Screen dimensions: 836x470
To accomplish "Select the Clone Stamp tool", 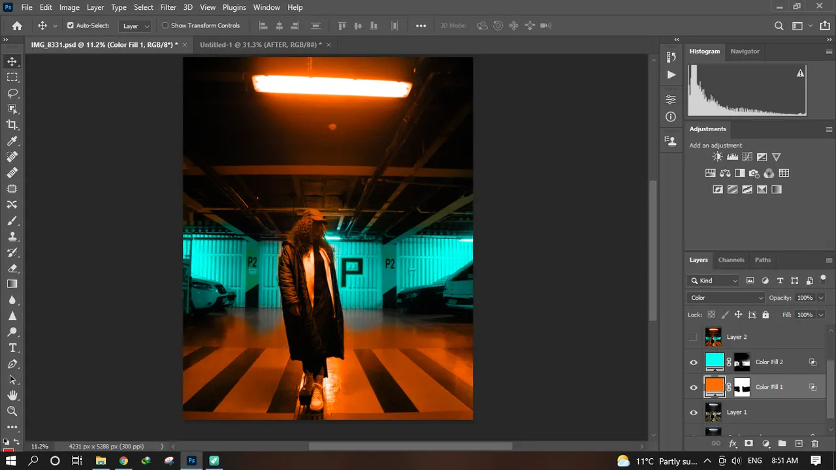I will tap(12, 236).
